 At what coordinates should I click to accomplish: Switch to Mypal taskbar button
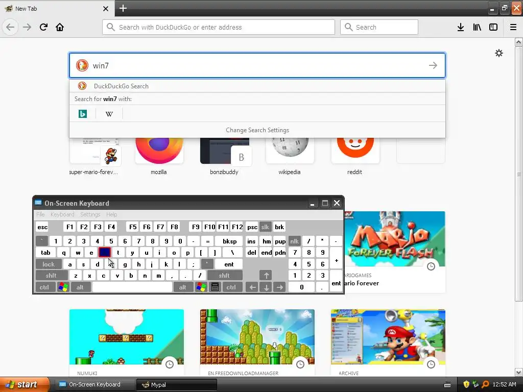coord(176,384)
